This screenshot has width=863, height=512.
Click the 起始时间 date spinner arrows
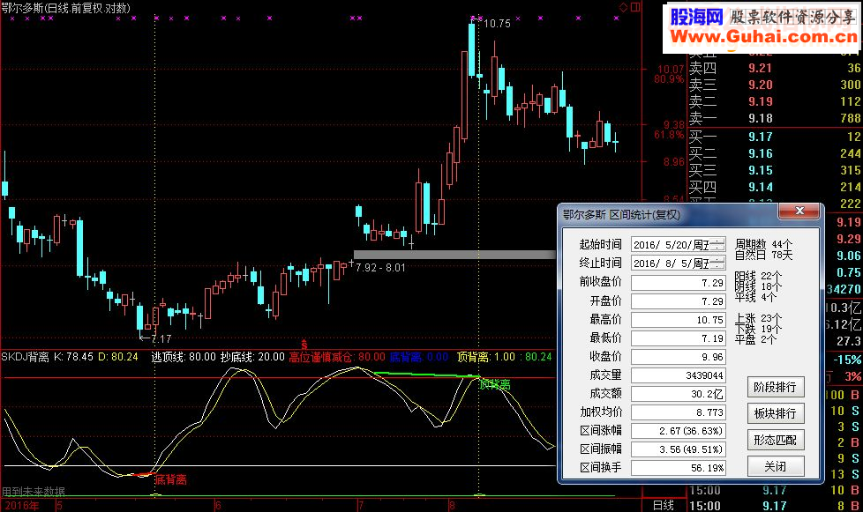point(717,245)
